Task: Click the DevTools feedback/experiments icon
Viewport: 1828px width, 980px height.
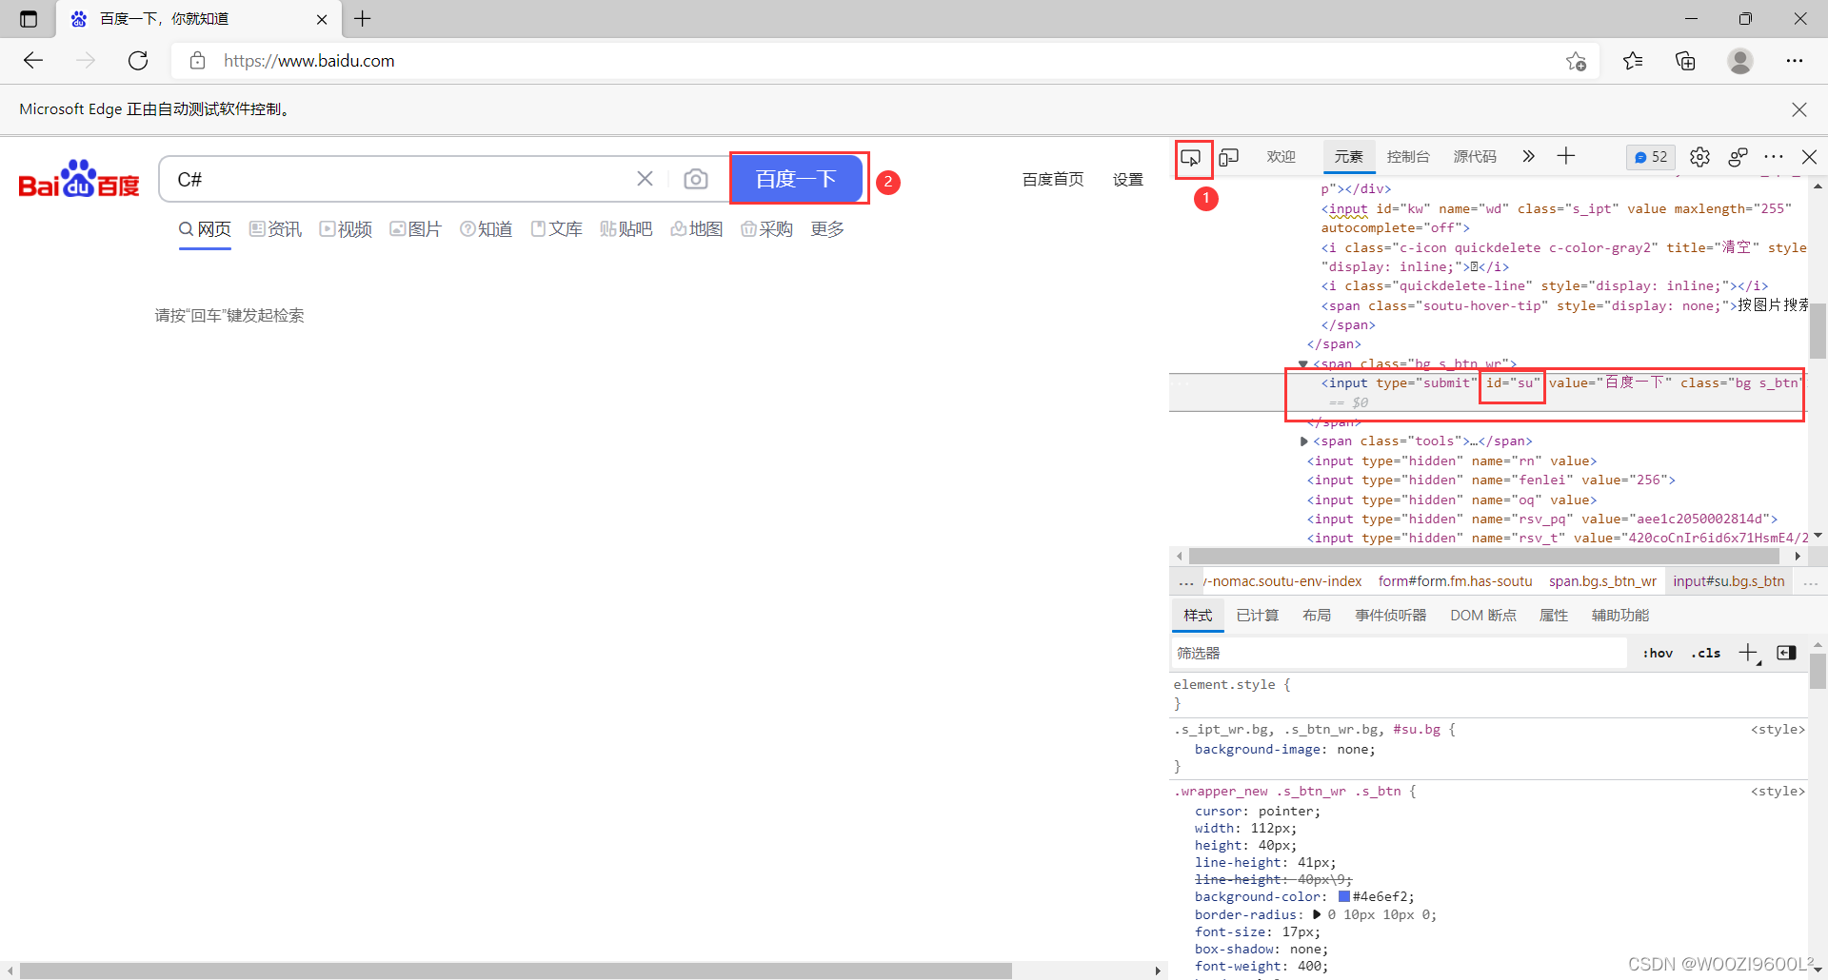Action: pyautogui.click(x=1738, y=157)
